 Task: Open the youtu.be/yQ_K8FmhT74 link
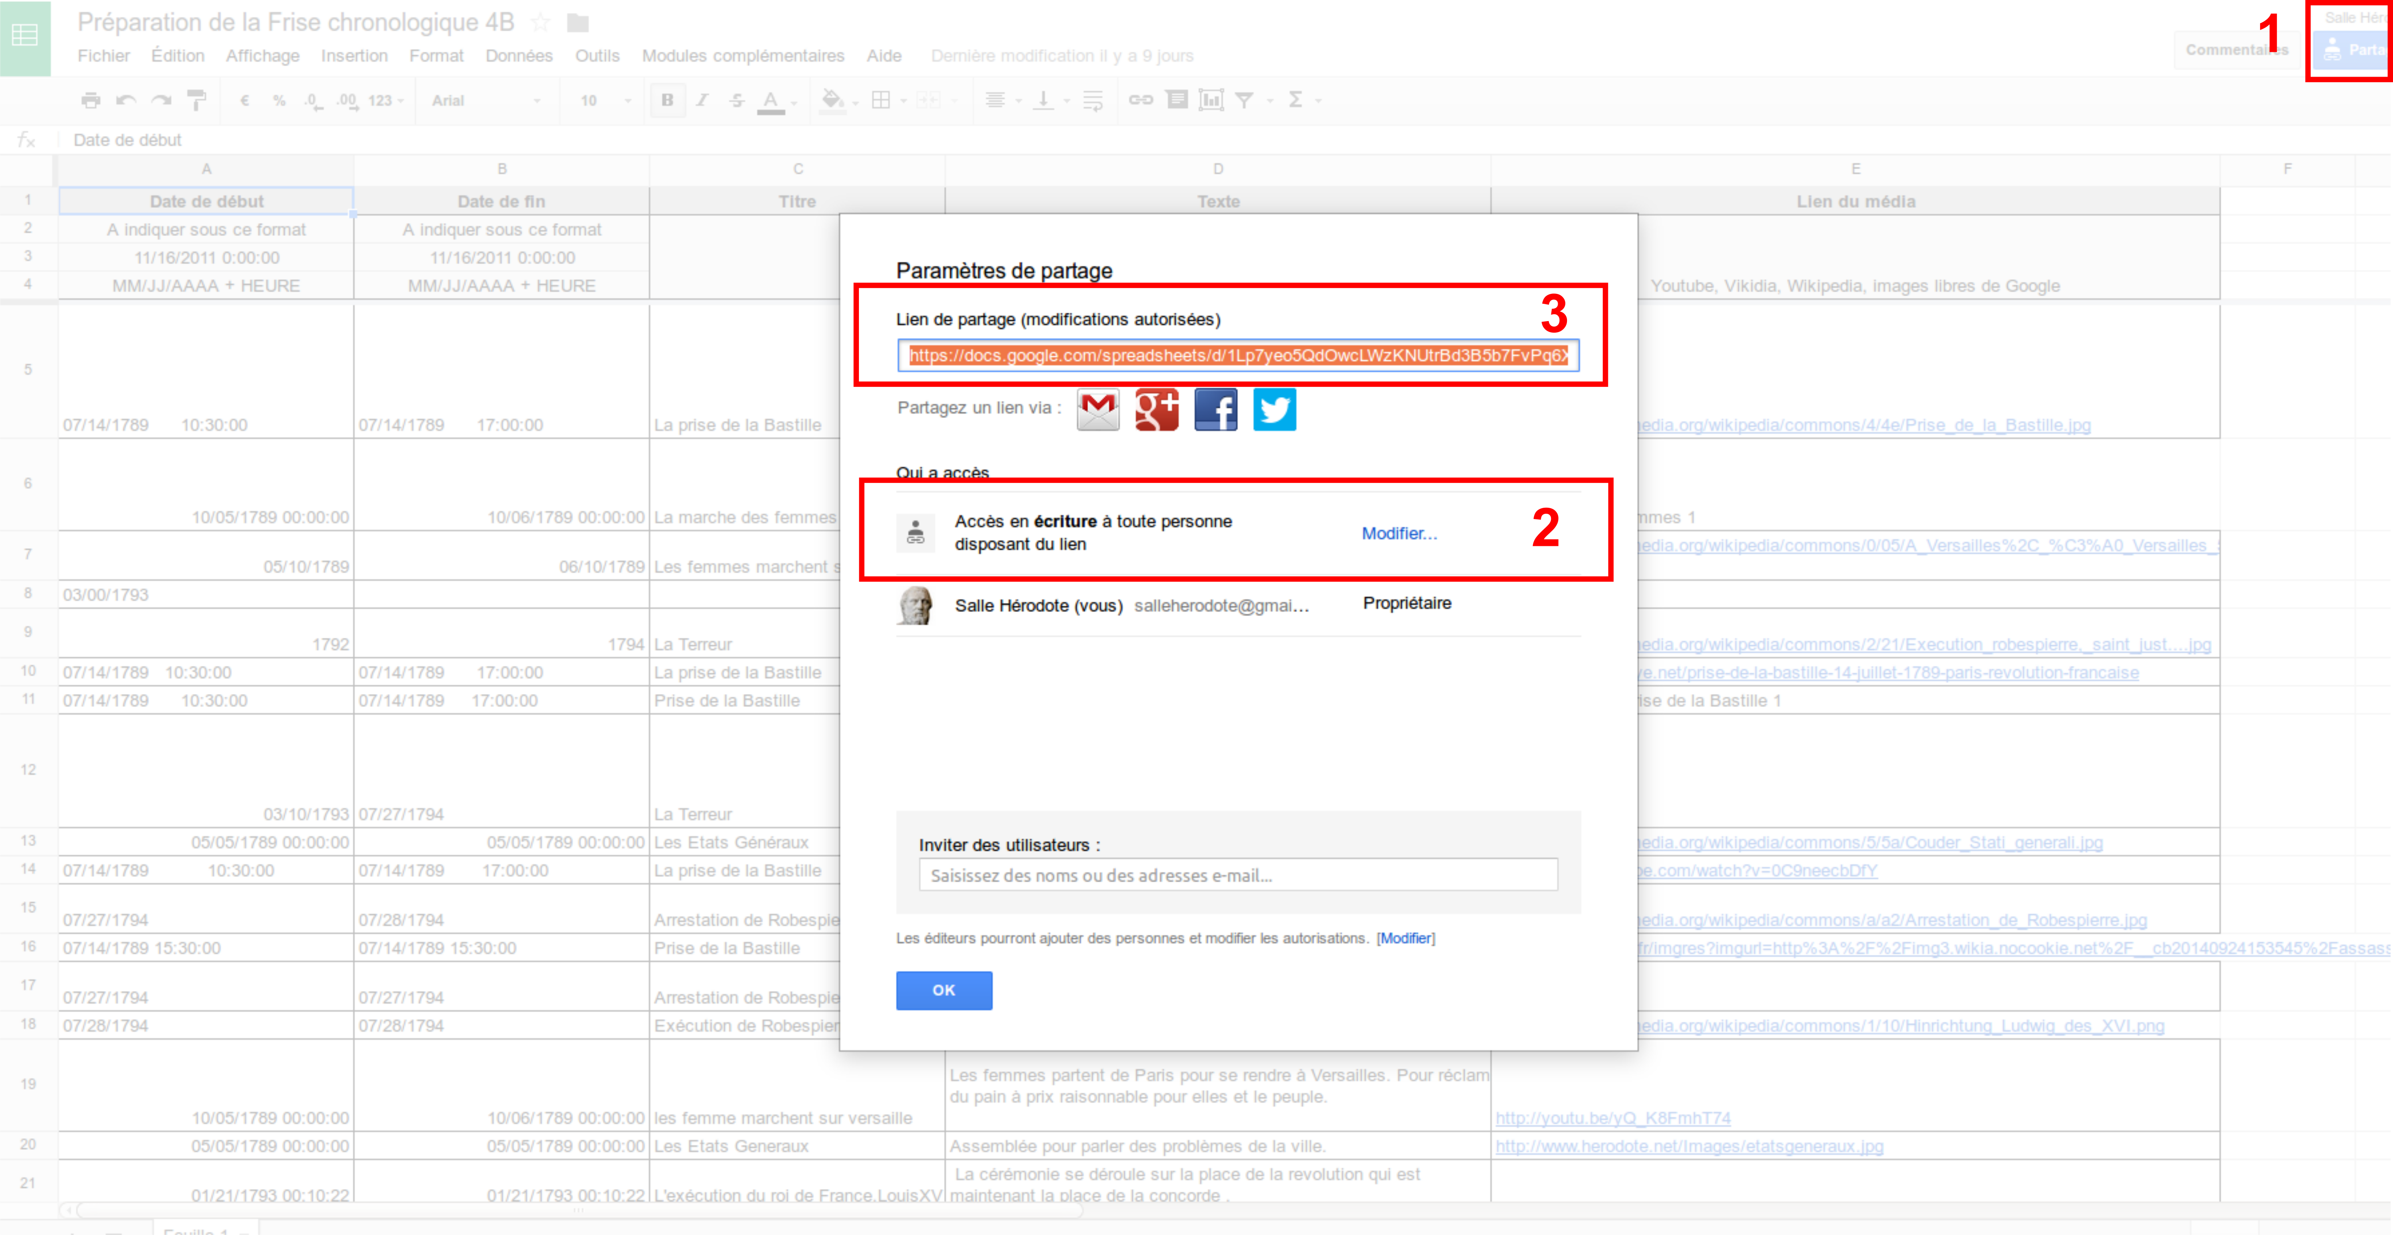[1614, 1118]
